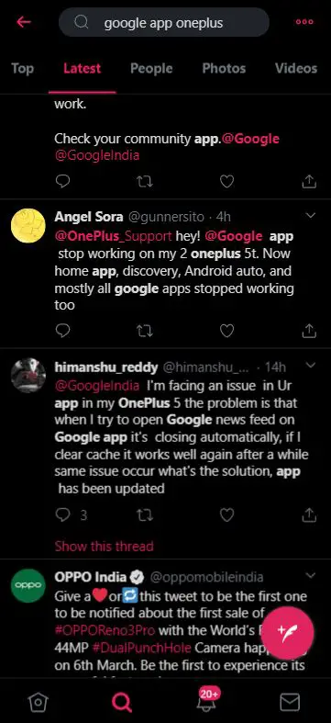This screenshot has width=331, height=723.
Task: Open the #OPPOReno3Pro hashtag link
Action: pos(105,630)
